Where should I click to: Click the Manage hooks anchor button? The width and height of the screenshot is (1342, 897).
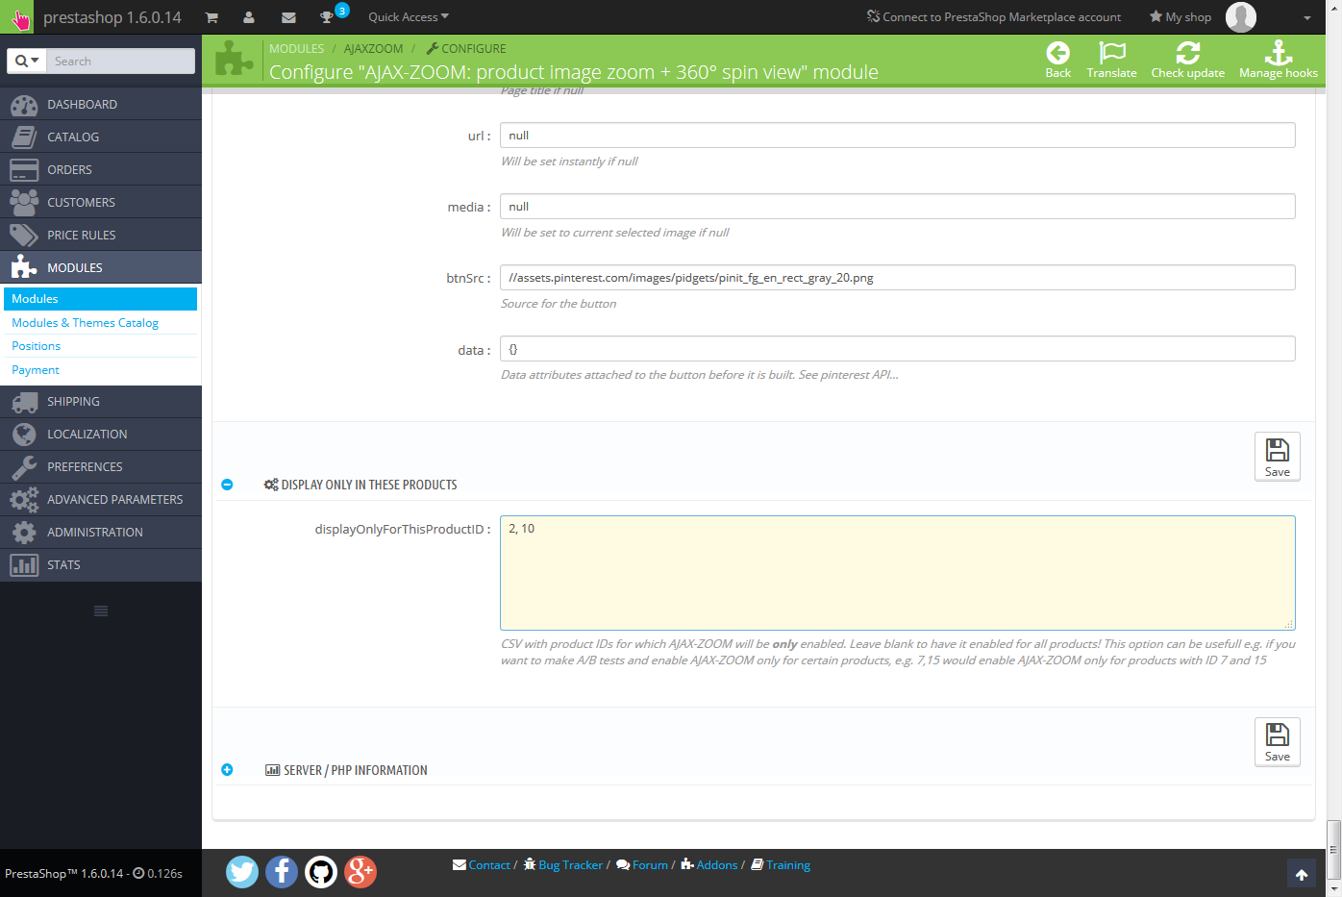[1279, 60]
